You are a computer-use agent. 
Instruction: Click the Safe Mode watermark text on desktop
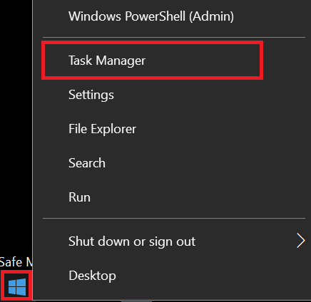[x=16, y=262]
